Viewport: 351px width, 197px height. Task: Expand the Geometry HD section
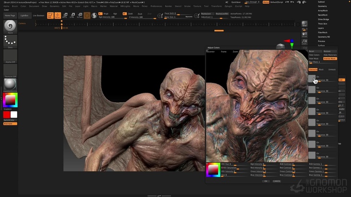[x=324, y=37]
